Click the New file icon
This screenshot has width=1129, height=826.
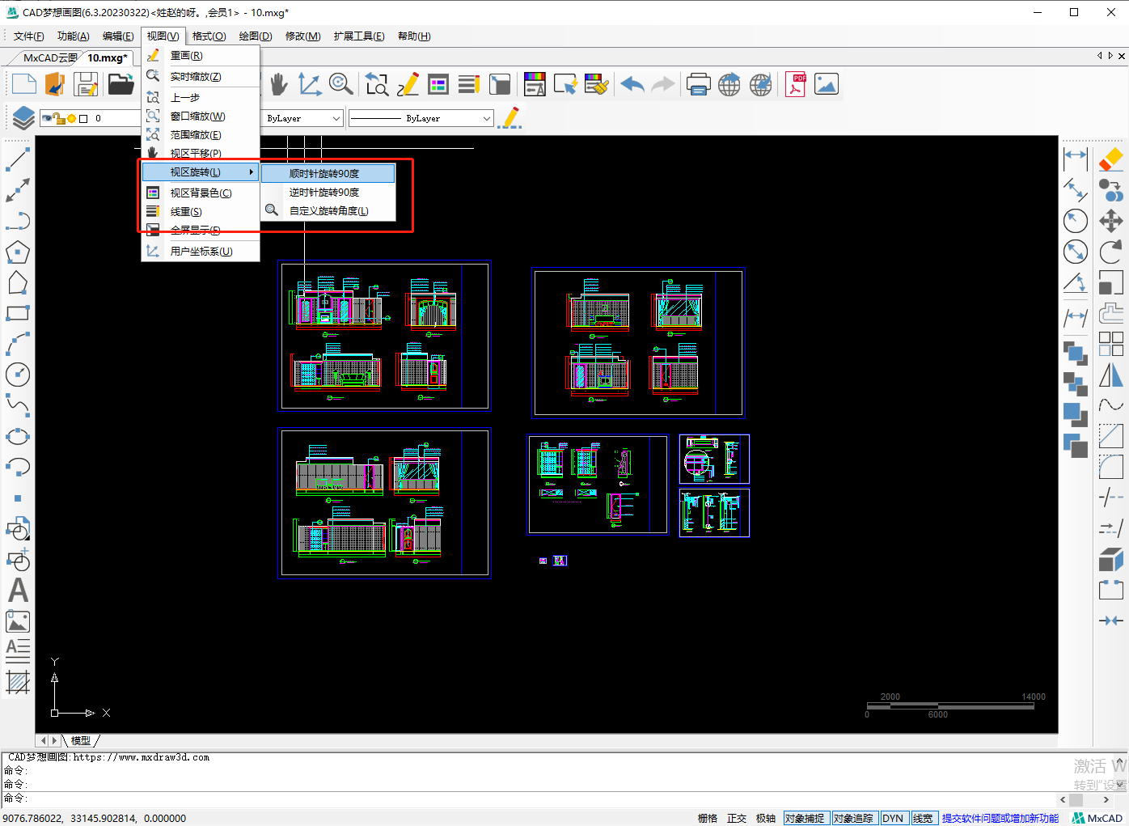click(23, 84)
